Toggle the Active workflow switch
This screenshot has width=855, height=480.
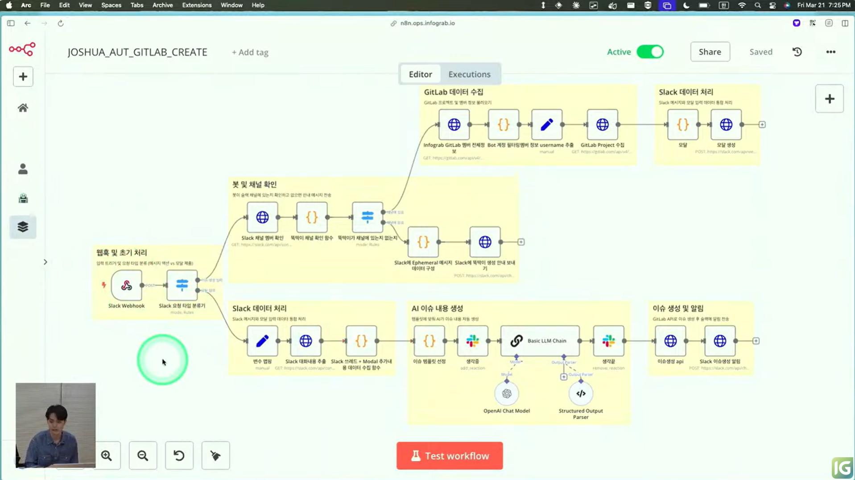[650, 52]
